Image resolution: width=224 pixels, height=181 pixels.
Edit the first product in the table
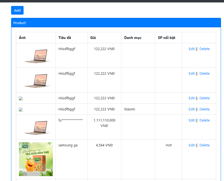coord(191,49)
